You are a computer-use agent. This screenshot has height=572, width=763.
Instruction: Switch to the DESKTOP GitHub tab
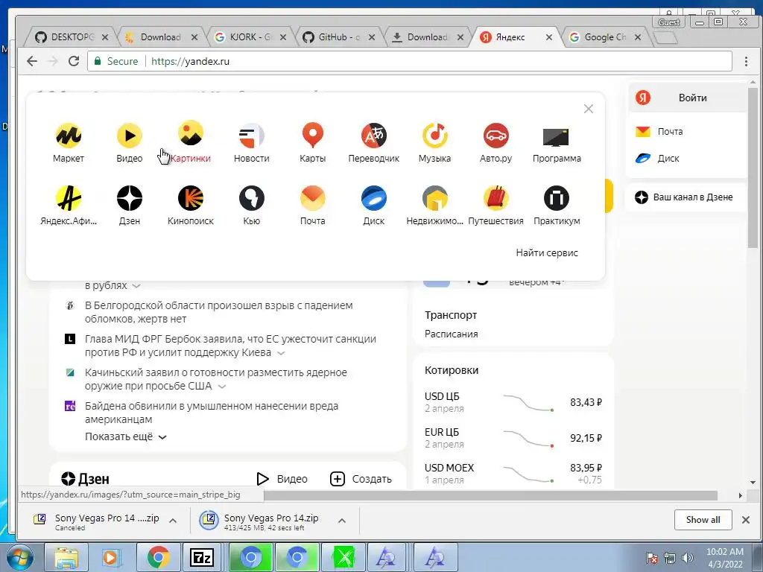pos(72,37)
